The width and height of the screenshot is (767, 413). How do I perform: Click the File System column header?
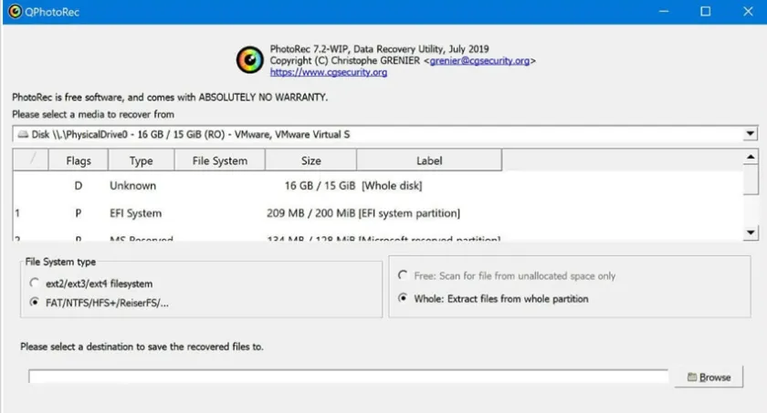pos(219,160)
